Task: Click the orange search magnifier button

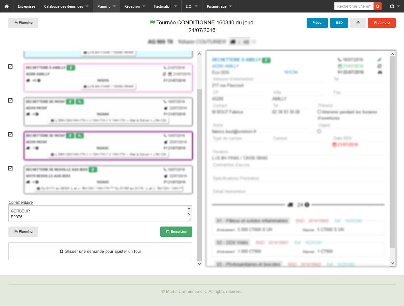Action: coord(377,6)
